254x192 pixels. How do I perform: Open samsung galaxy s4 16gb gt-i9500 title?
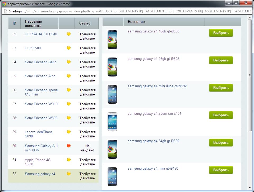(x=153, y=31)
